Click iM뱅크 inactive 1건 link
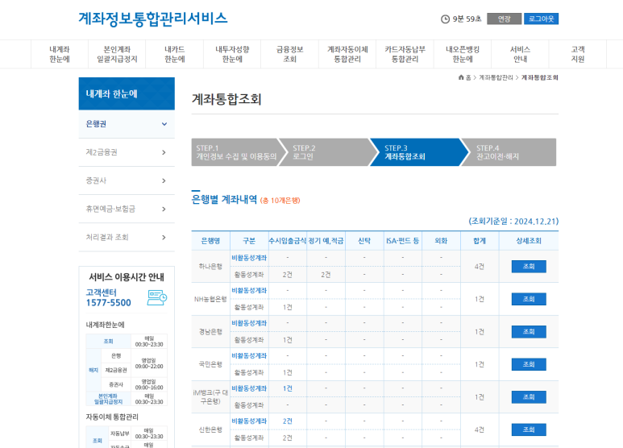The image size is (623, 448). [288, 388]
